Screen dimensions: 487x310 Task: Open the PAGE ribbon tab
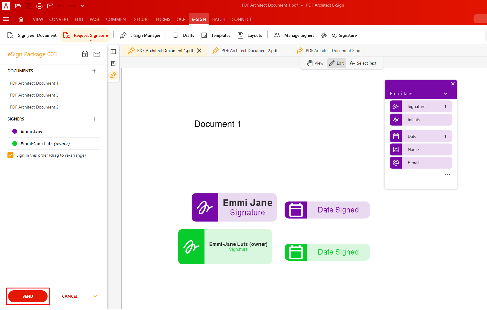pos(95,19)
